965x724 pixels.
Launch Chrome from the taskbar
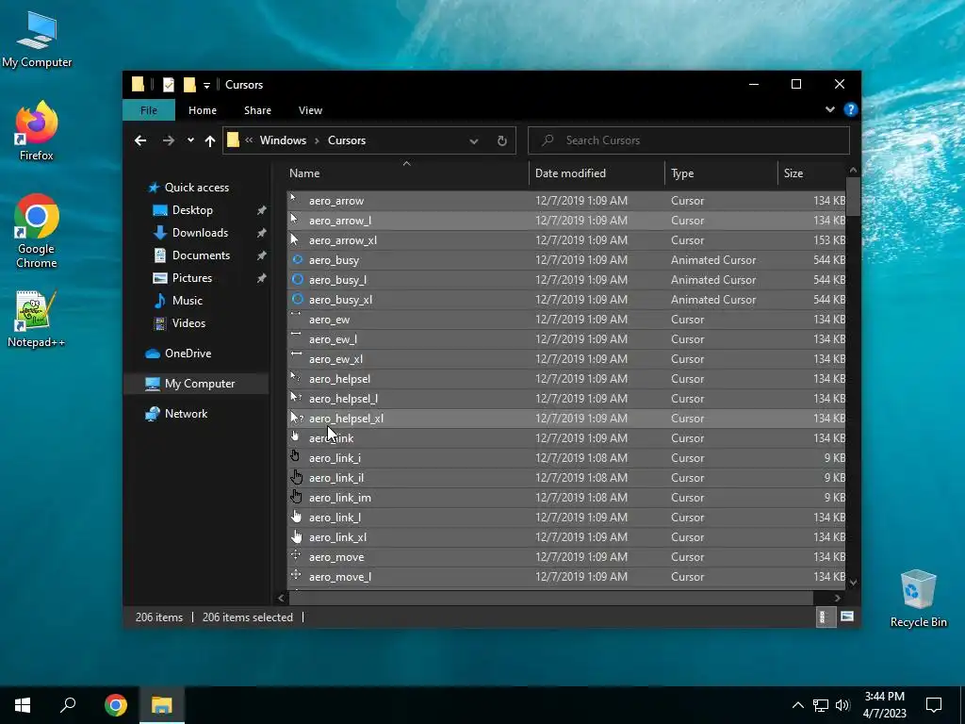[116, 705]
